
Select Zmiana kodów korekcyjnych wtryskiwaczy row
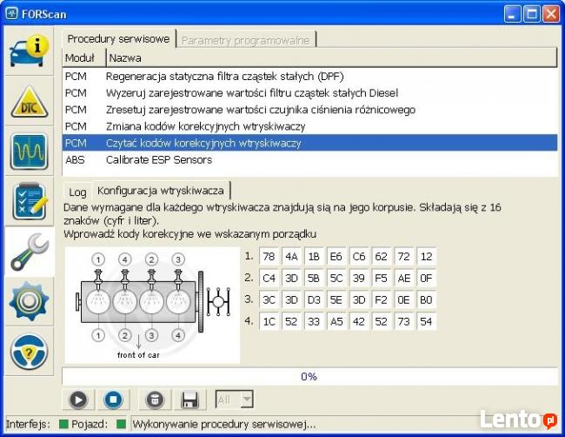point(310,126)
